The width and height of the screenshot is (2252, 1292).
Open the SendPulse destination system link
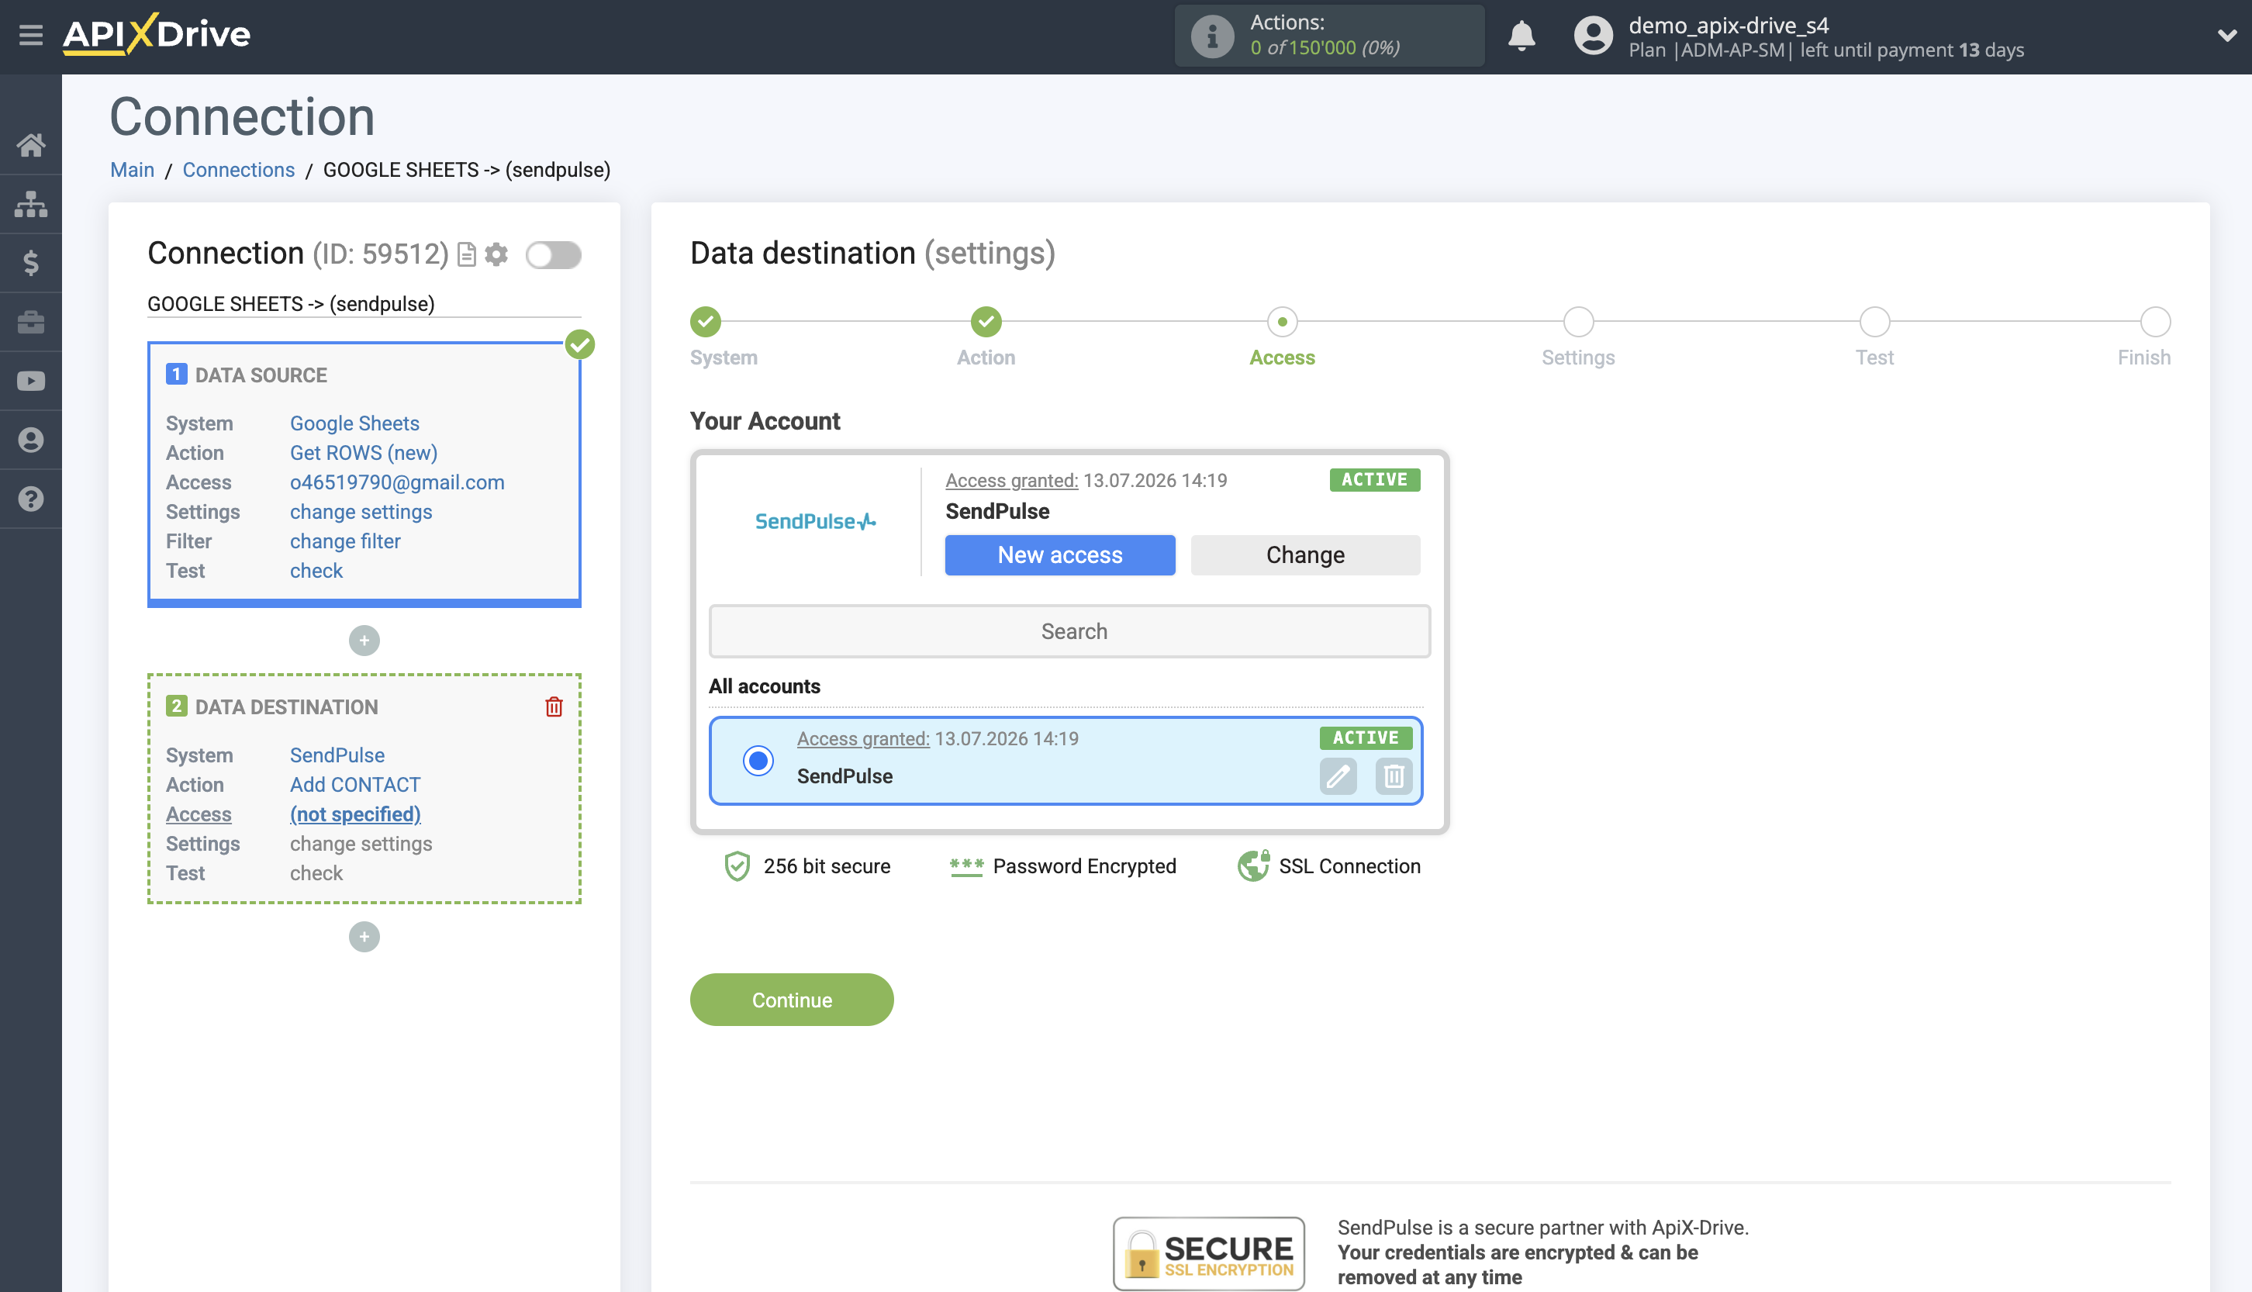coord(337,755)
